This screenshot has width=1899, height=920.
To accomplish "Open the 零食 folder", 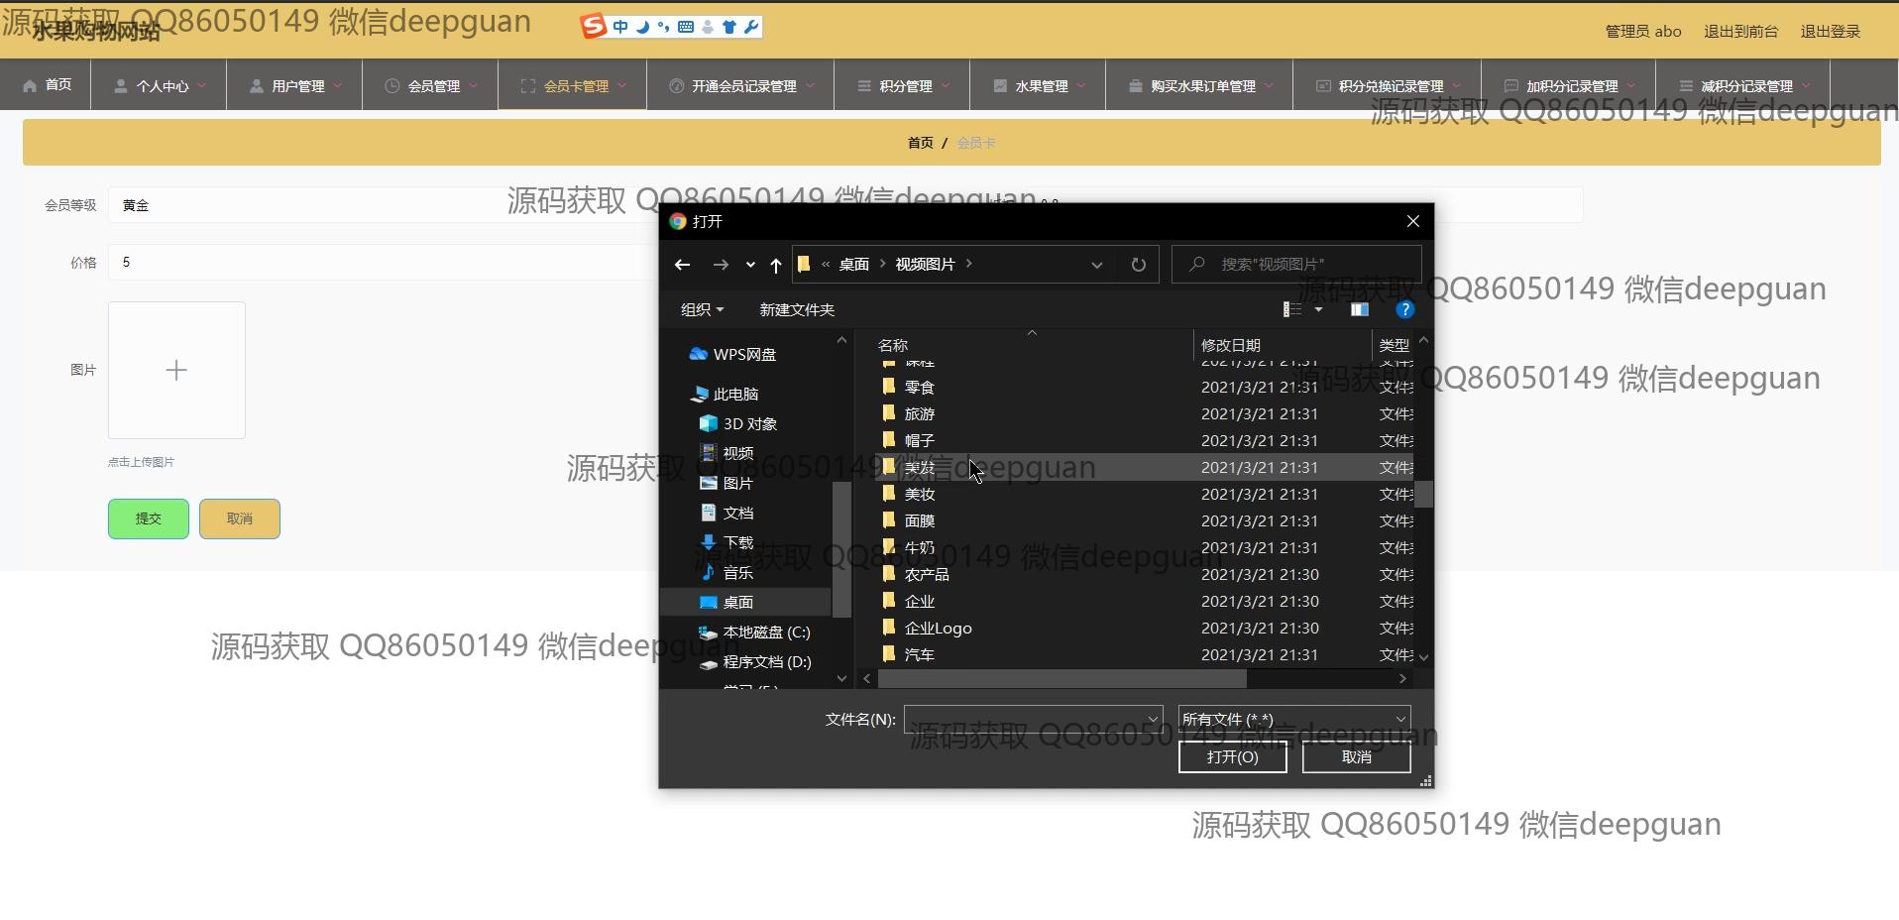I will 919,388.
